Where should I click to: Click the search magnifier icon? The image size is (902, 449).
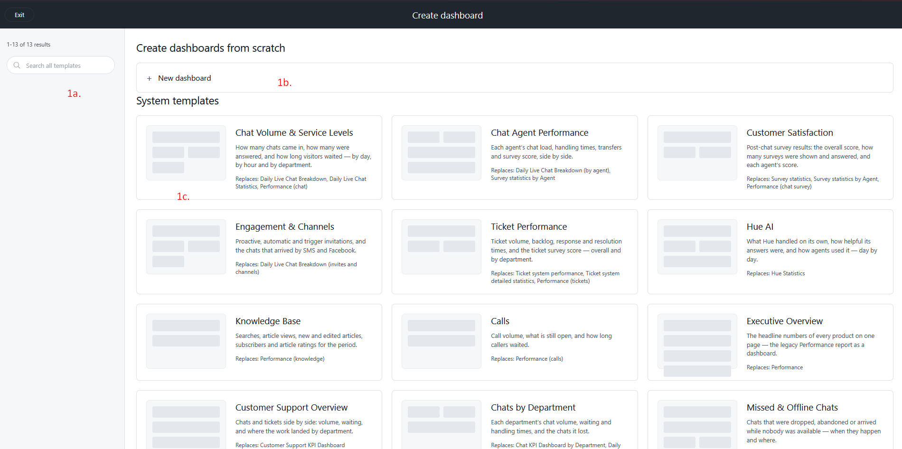[17, 65]
